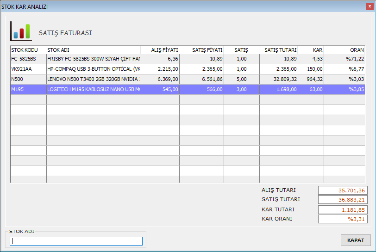The image size is (376, 252).
Task: Sort by STOK KODU column header
Action: 28,50
